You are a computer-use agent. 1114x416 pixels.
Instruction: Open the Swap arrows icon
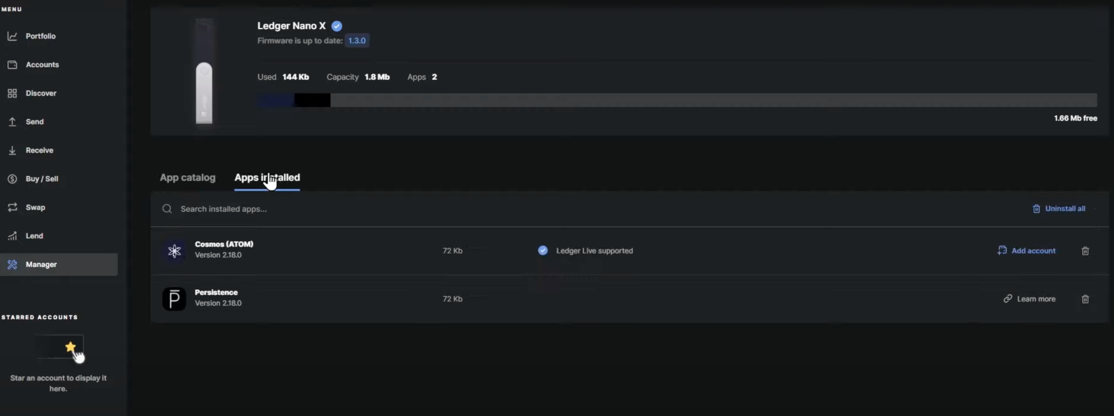(x=12, y=207)
